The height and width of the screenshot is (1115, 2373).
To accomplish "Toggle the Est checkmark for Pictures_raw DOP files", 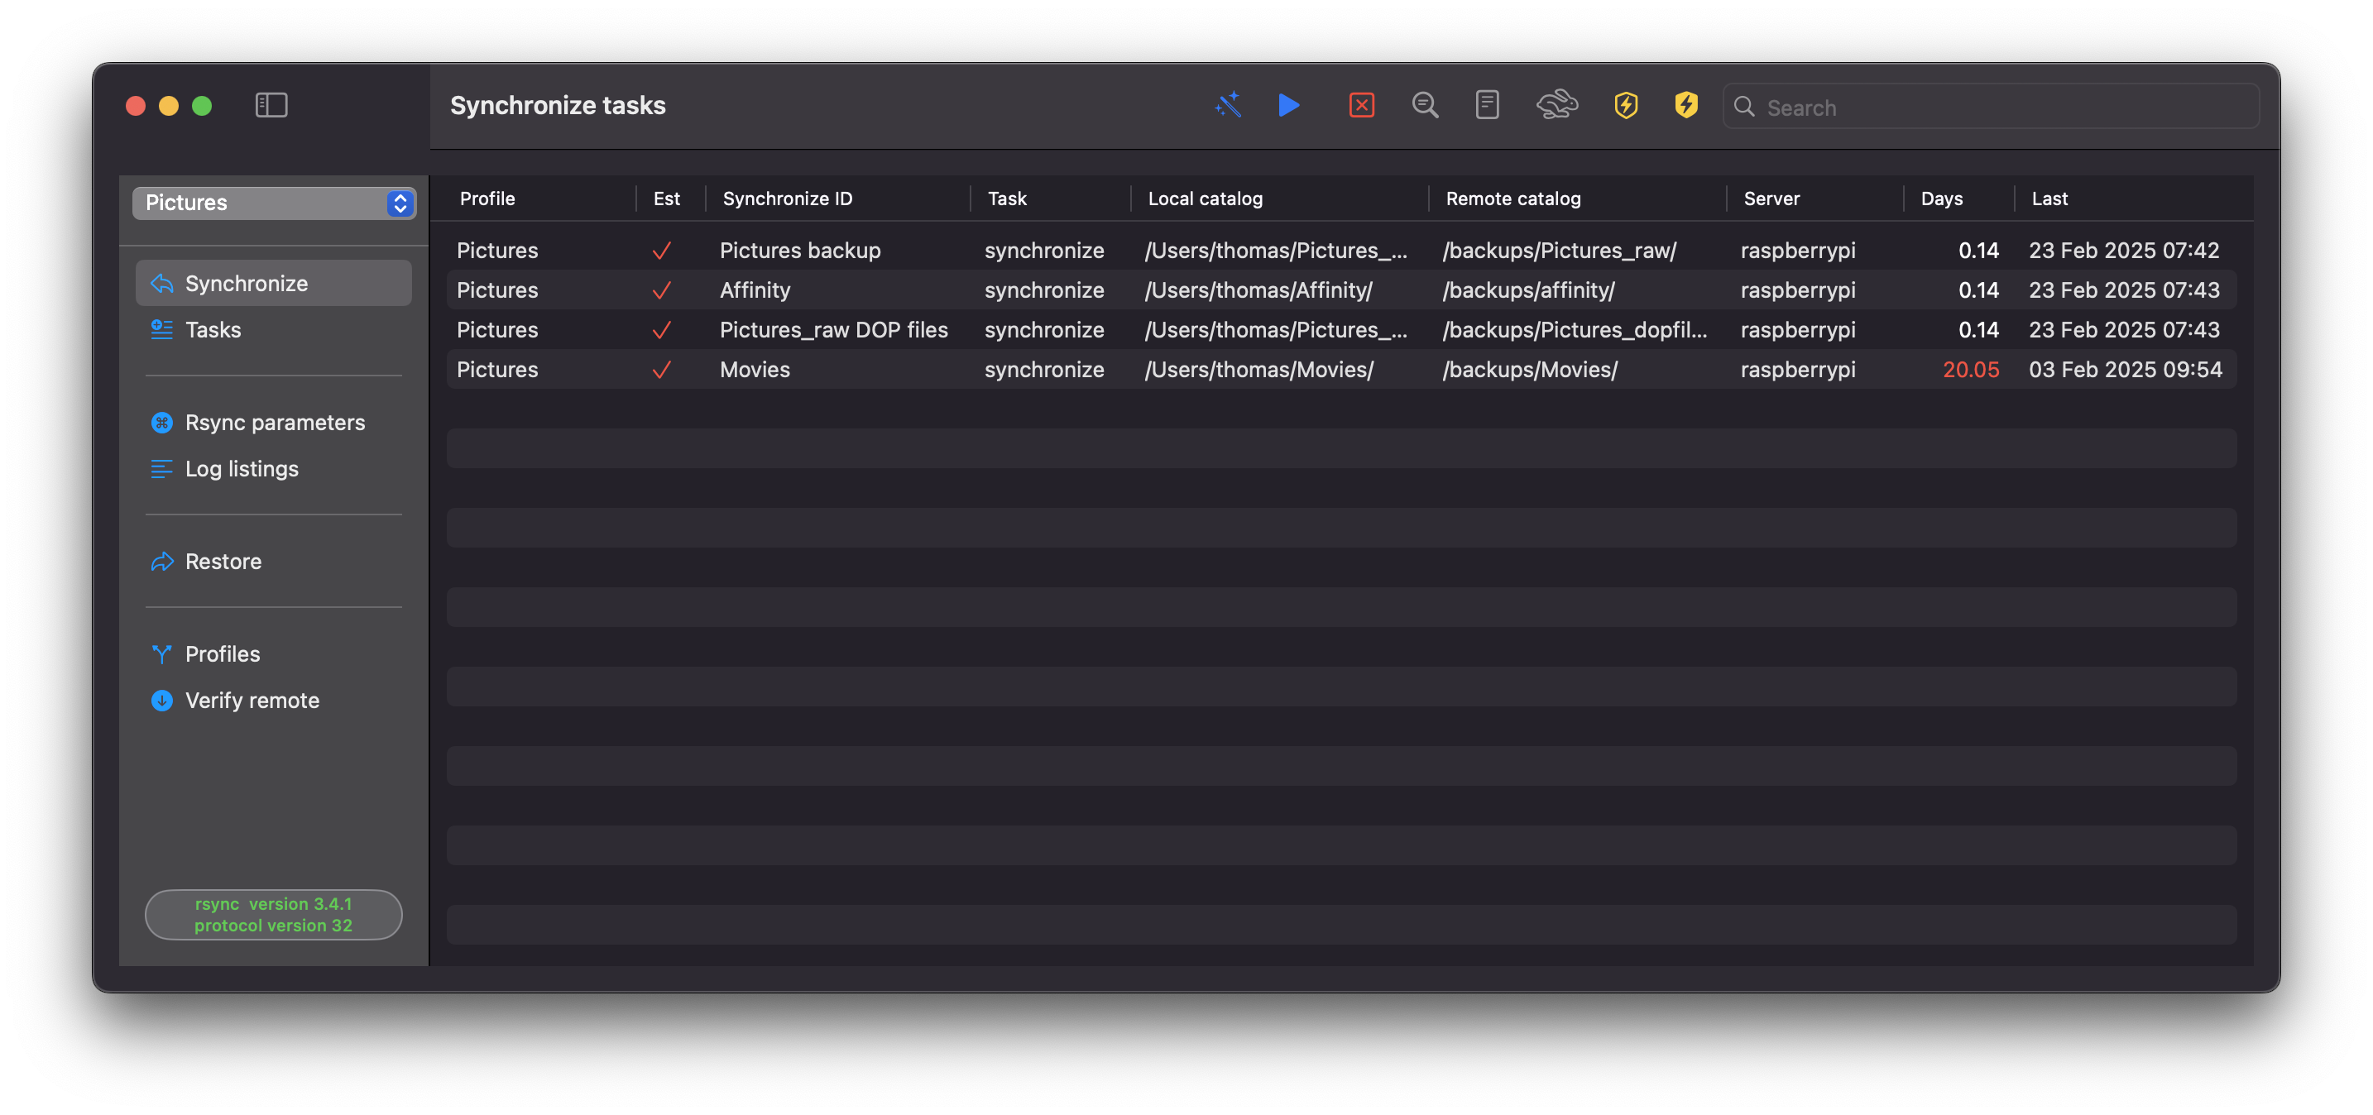I will click(x=661, y=330).
